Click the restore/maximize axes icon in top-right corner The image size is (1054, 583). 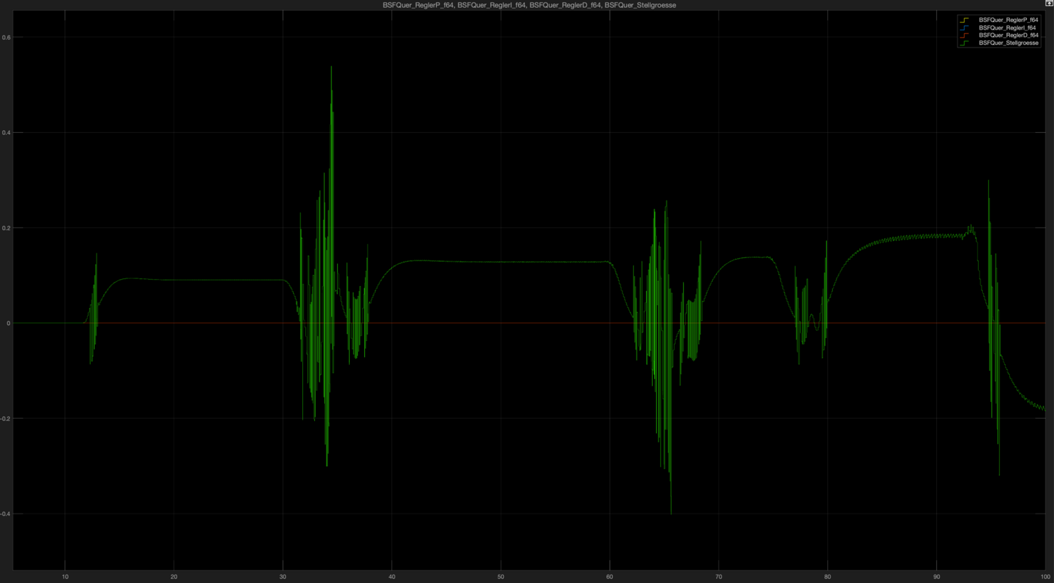coord(1049,4)
